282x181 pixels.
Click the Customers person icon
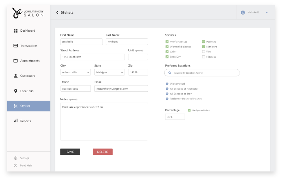pyautogui.click(x=16, y=76)
